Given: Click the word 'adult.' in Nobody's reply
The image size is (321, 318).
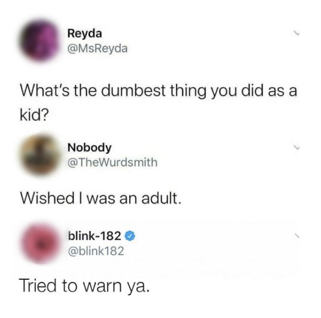Looking at the screenshot, I should click(161, 198).
